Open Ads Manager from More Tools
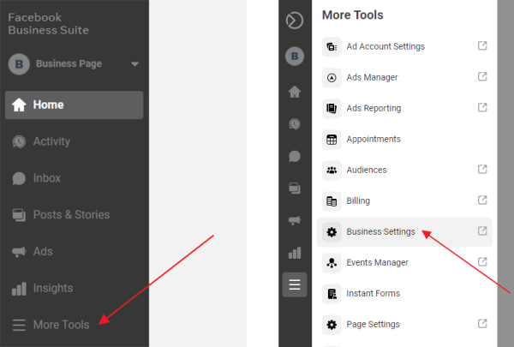 tap(404, 77)
